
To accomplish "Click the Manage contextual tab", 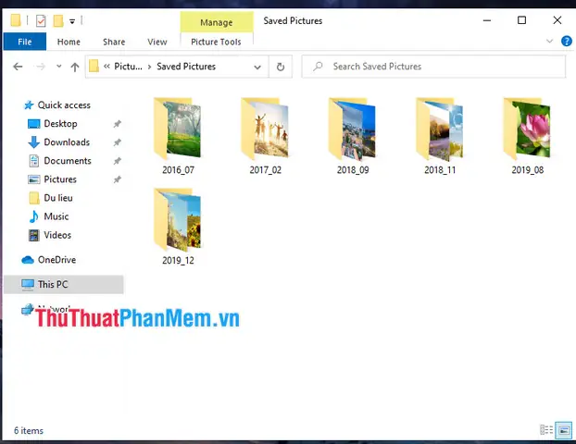I will click(217, 22).
